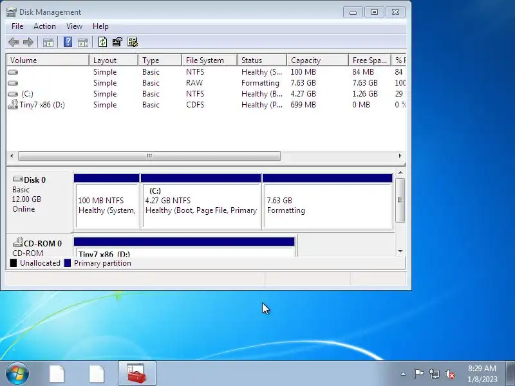515x386 pixels.
Task: Click the Disk Management title bar icon
Action: pyautogui.click(x=11, y=12)
